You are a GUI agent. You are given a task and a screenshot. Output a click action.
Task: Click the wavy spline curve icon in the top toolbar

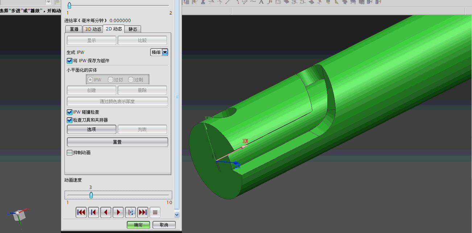pyautogui.click(x=253, y=2)
